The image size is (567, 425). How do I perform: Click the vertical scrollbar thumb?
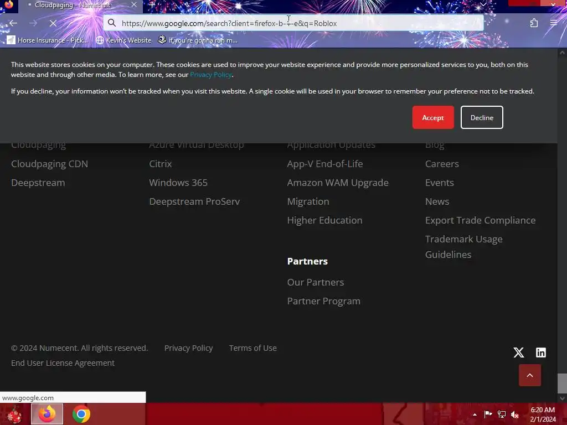(x=562, y=383)
